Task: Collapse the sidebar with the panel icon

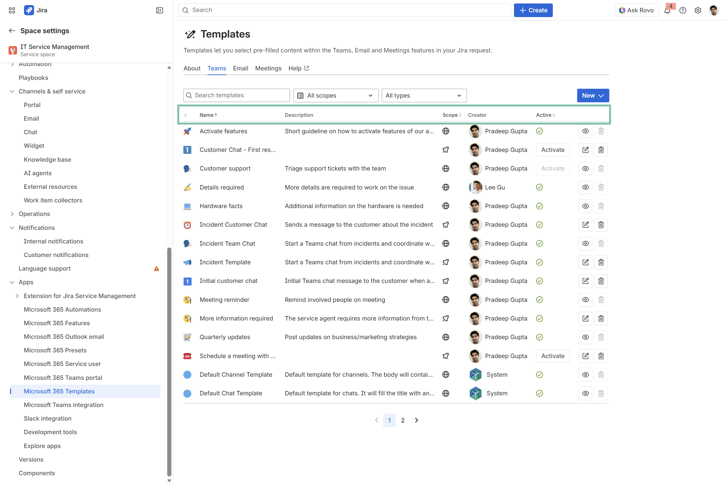Action: coord(160,10)
